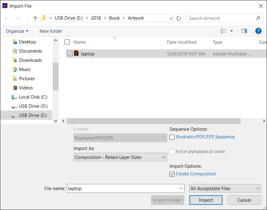The height and width of the screenshot is (210, 267).
Task: Sort by the Name column header
Action: click(x=80, y=42)
